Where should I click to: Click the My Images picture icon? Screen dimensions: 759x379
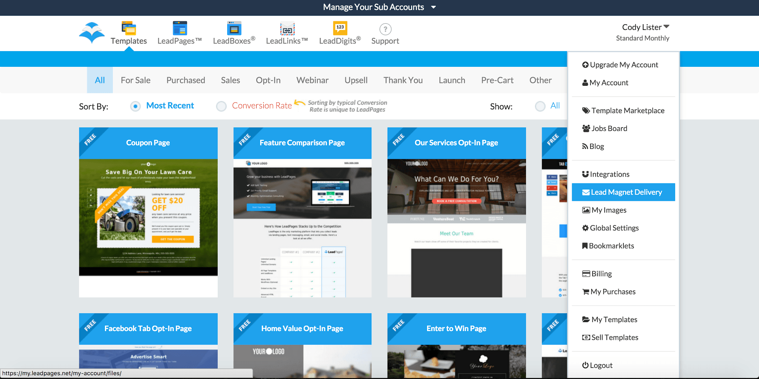586,210
